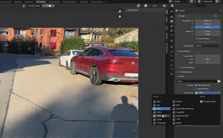Open the Output properties printer icon
The height and width of the screenshot is (138, 223).
click(x=172, y=22)
